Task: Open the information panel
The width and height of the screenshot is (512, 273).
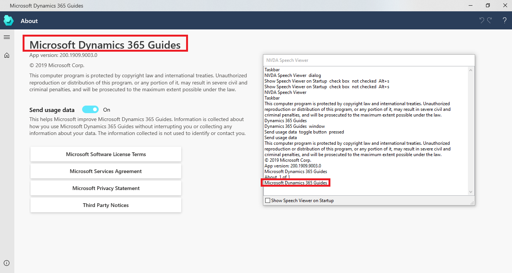Action: 6,263
